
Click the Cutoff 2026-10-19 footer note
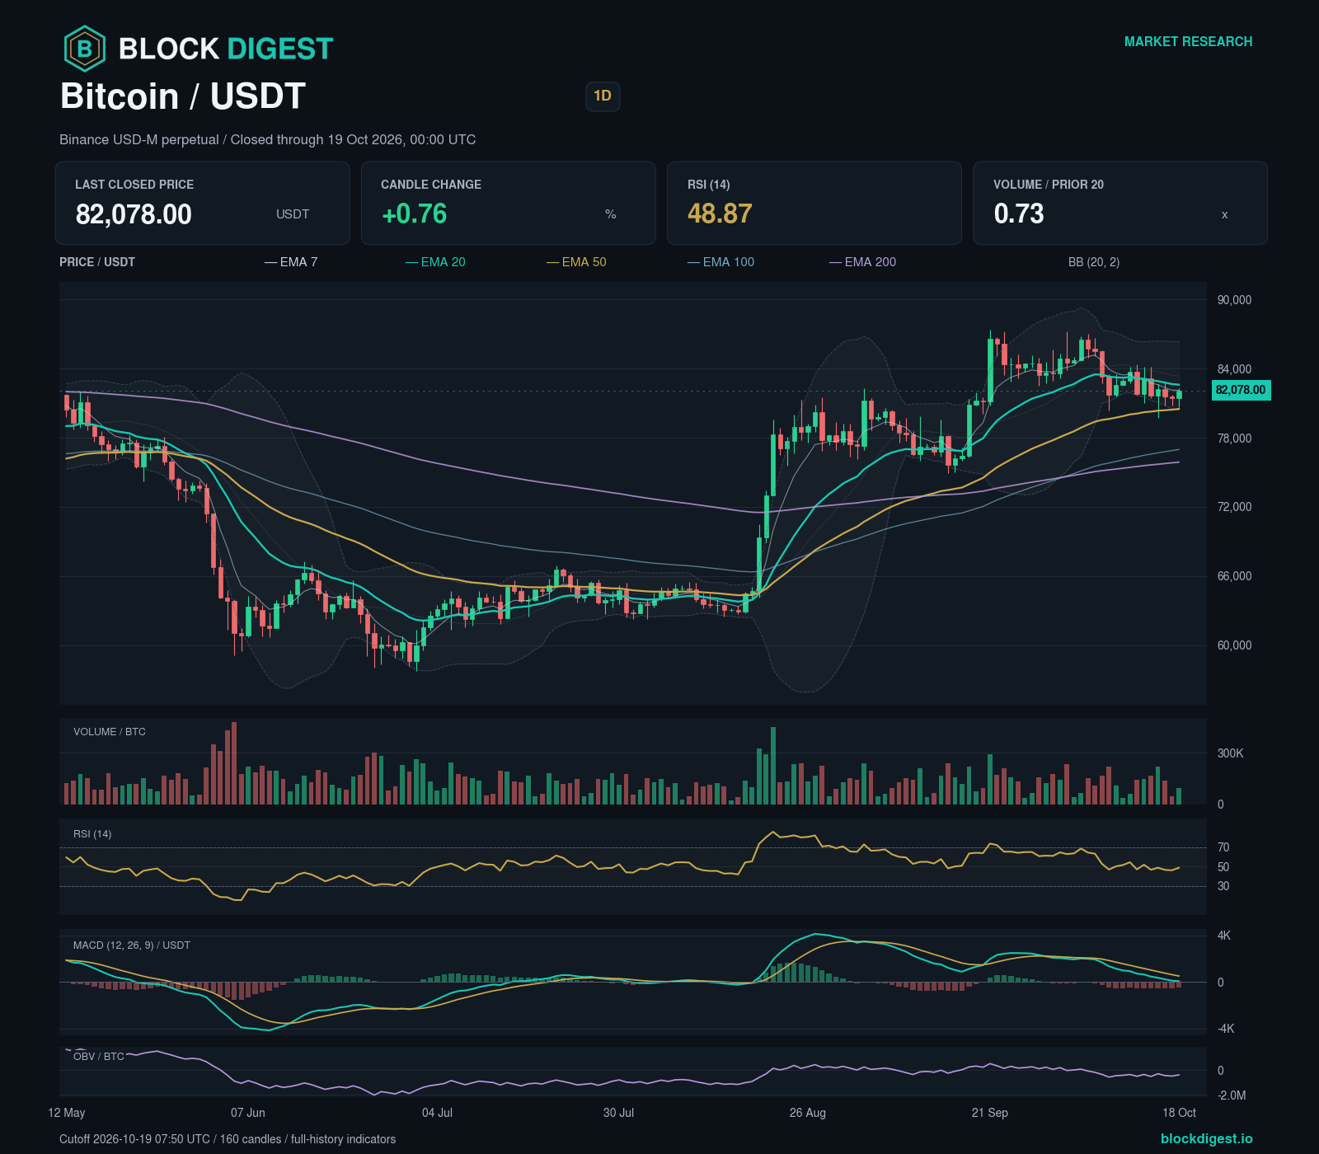pyautogui.click(x=228, y=1139)
